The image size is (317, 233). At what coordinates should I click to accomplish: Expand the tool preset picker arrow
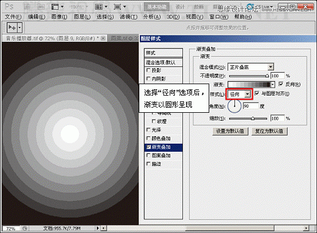[x=19, y=27]
